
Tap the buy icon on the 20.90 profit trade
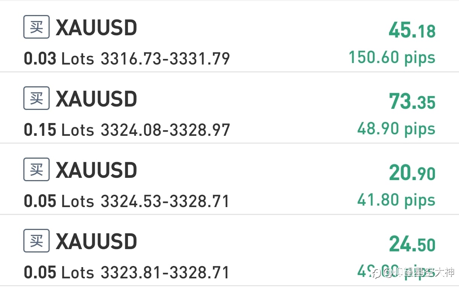[x=36, y=170]
